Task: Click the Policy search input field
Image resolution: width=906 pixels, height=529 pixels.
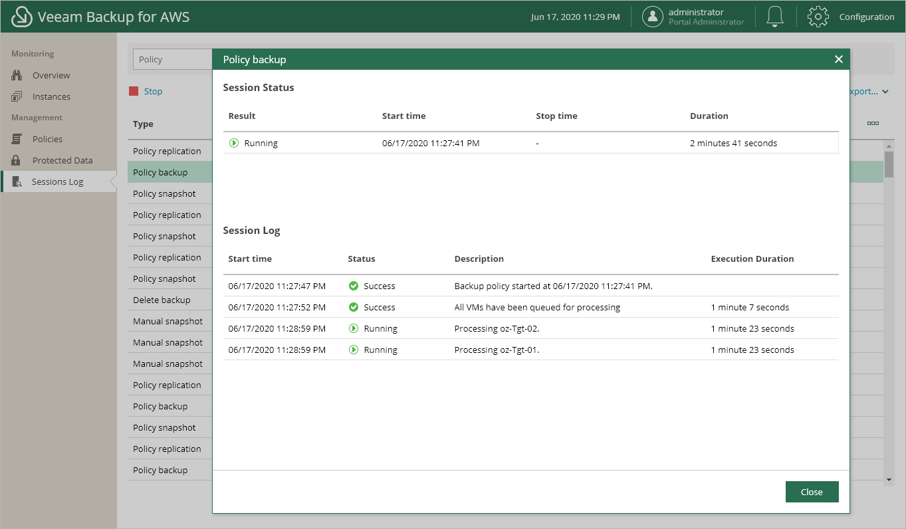Action: coord(173,59)
